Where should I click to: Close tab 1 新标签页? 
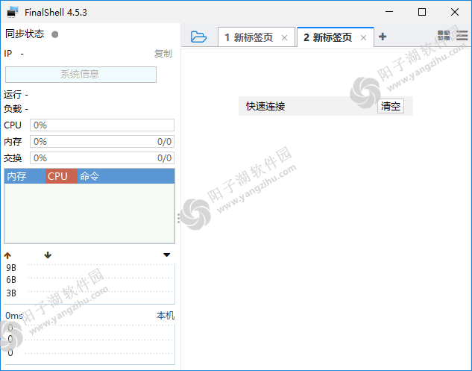[x=284, y=37]
